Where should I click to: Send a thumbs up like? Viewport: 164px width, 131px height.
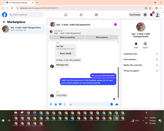(x=117, y=104)
